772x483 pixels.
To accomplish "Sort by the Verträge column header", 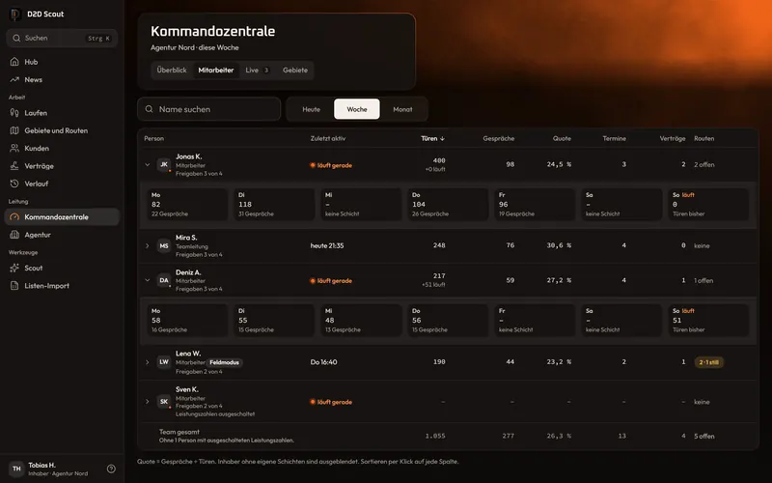I will (673, 138).
